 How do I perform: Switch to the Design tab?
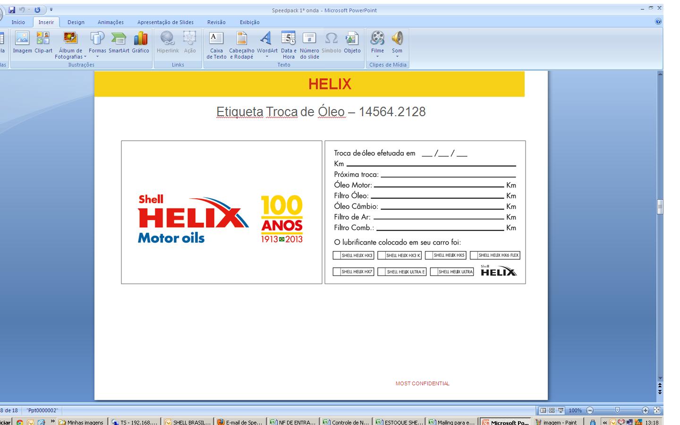[x=76, y=22]
